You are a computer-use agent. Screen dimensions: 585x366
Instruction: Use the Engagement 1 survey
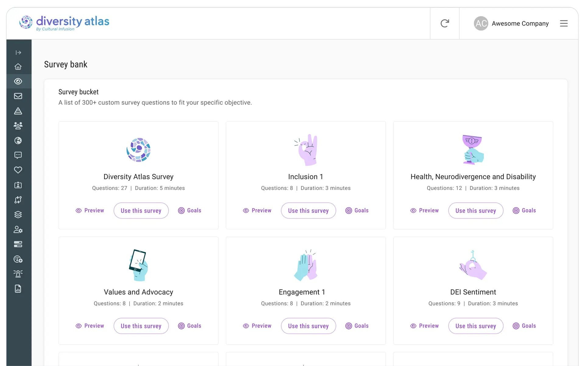pyautogui.click(x=308, y=326)
